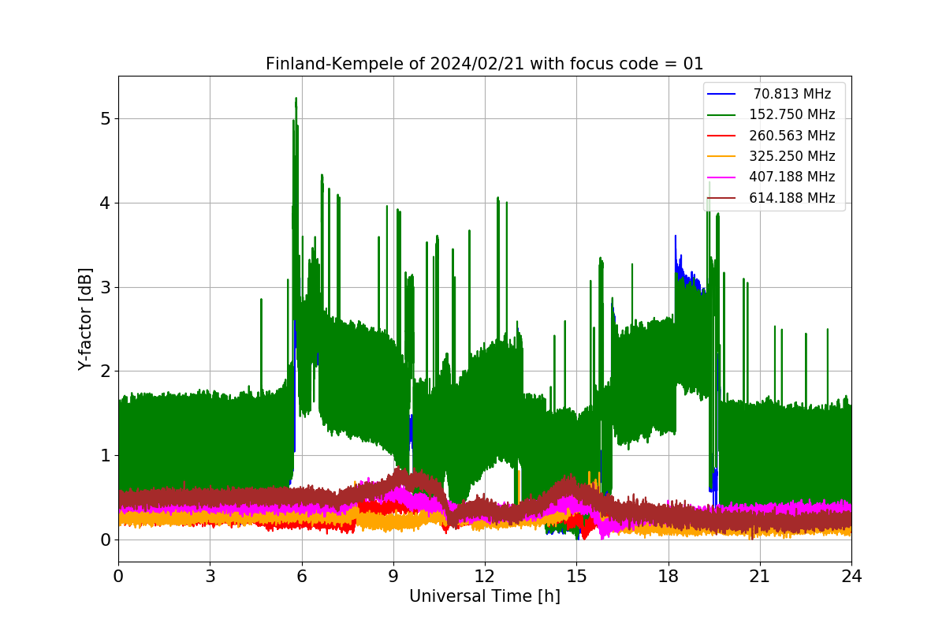The width and height of the screenshot is (946, 631).
Task: Click the 'Y-factor [dB]' axis label
Action: point(85,319)
